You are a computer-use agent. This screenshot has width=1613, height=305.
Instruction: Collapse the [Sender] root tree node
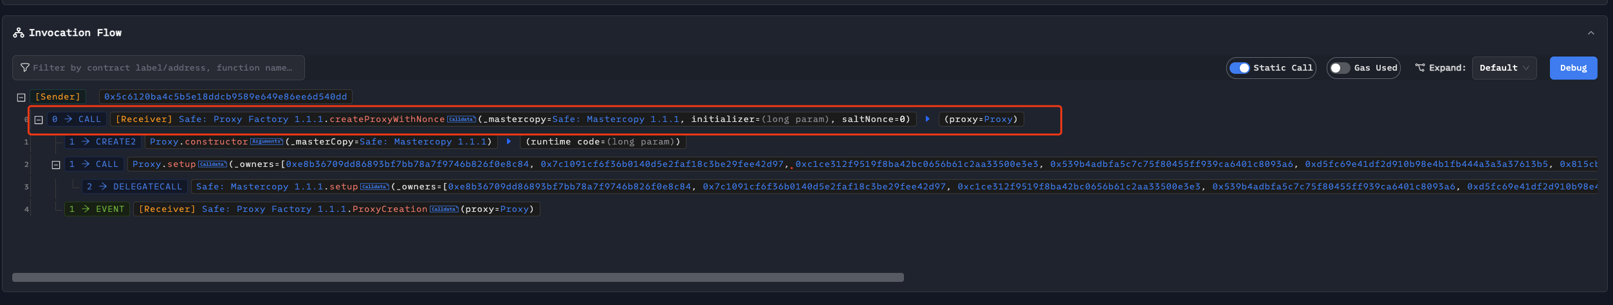pos(21,98)
